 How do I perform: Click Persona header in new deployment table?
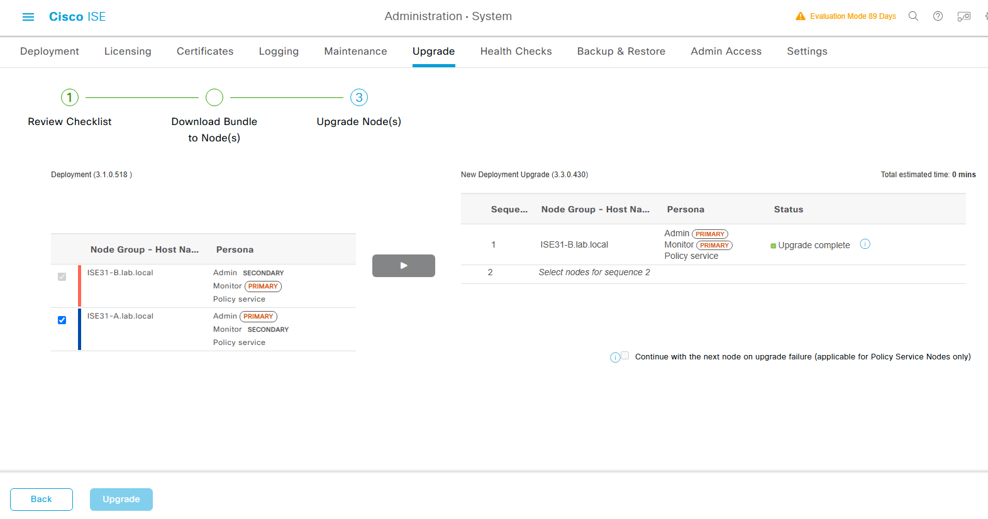click(685, 209)
